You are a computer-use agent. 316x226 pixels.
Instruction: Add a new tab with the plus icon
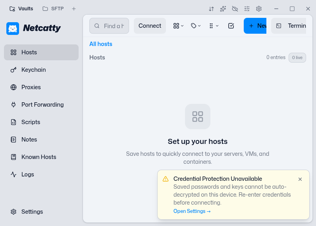pos(74,9)
